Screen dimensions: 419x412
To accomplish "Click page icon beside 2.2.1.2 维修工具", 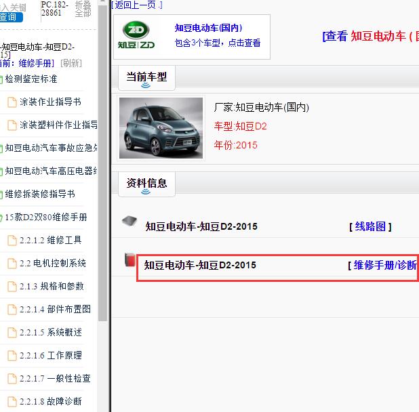I will (12, 241).
